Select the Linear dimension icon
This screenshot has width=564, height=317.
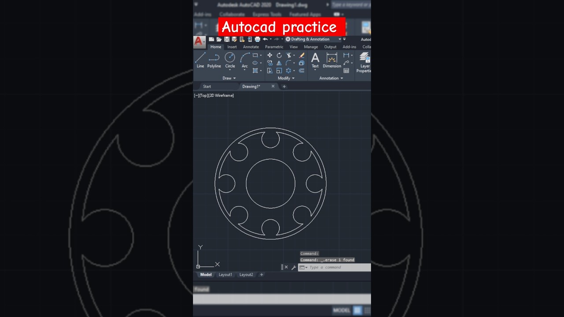pyautogui.click(x=346, y=55)
